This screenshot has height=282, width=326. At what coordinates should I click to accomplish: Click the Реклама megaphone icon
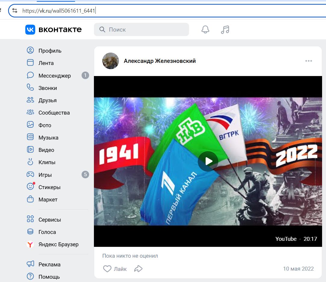click(30, 264)
